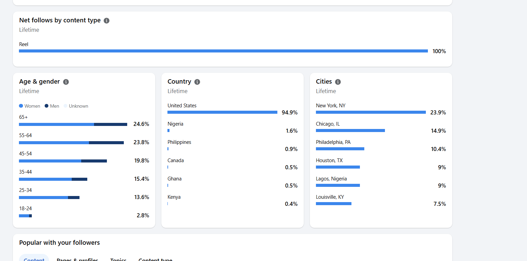527x261 pixels.
Task: Open the Age & gender info tooltip icon
Action: tap(66, 82)
